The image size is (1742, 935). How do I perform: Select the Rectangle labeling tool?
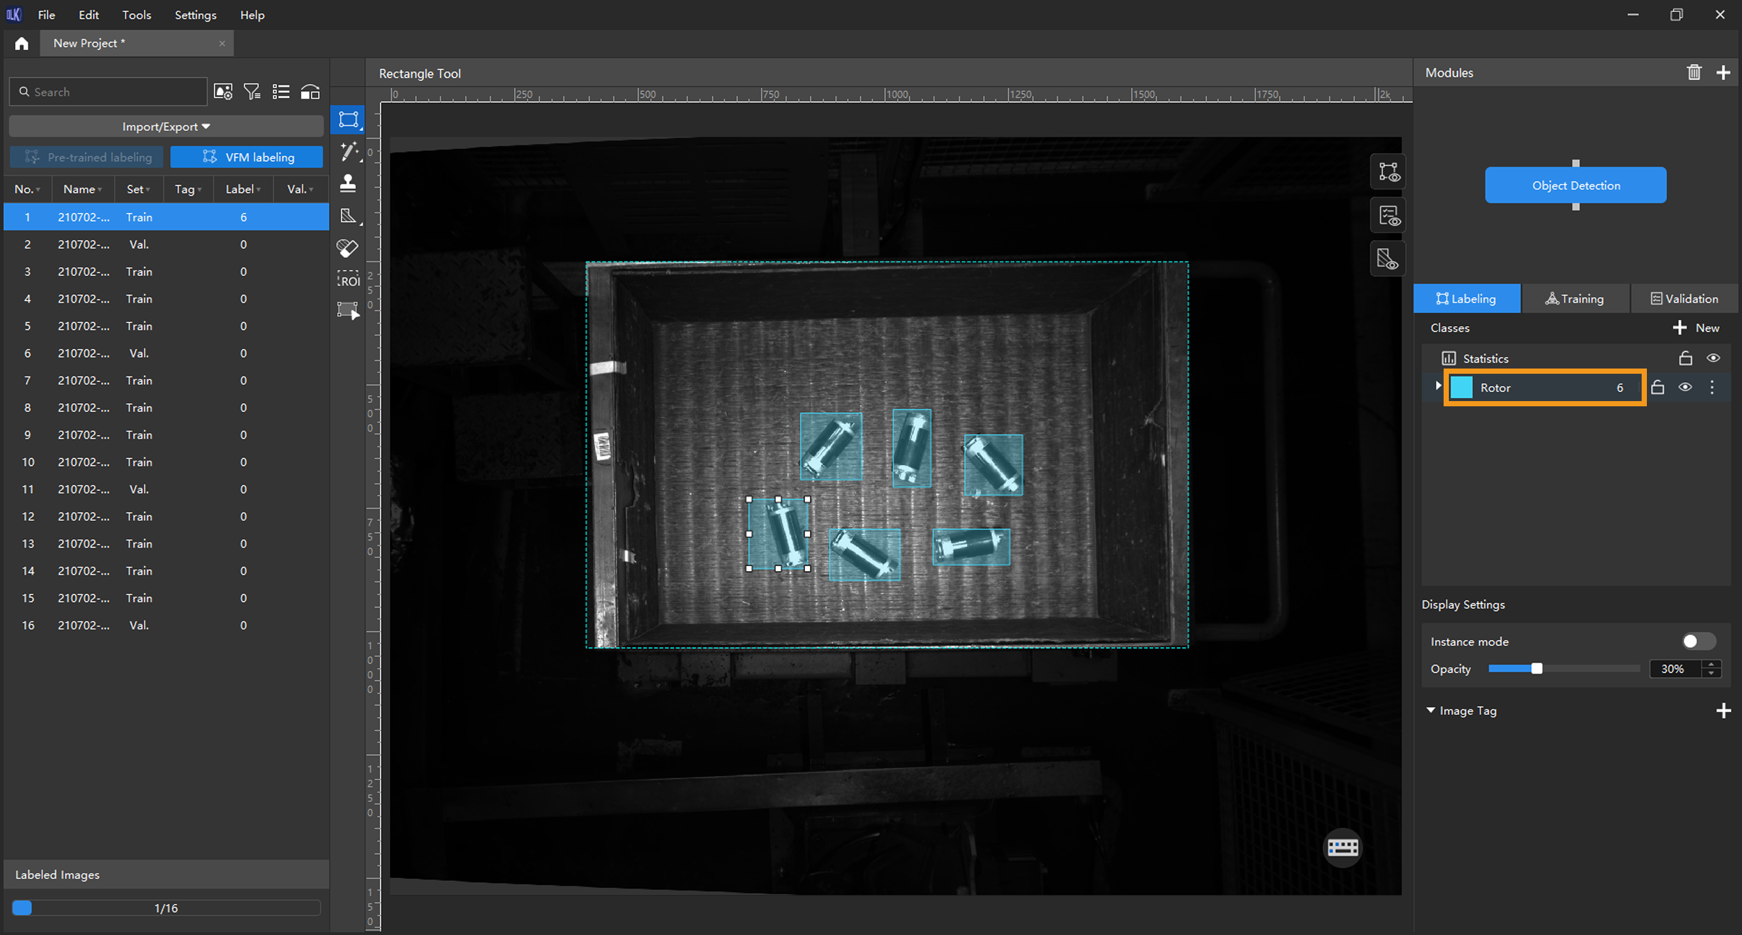click(x=349, y=120)
